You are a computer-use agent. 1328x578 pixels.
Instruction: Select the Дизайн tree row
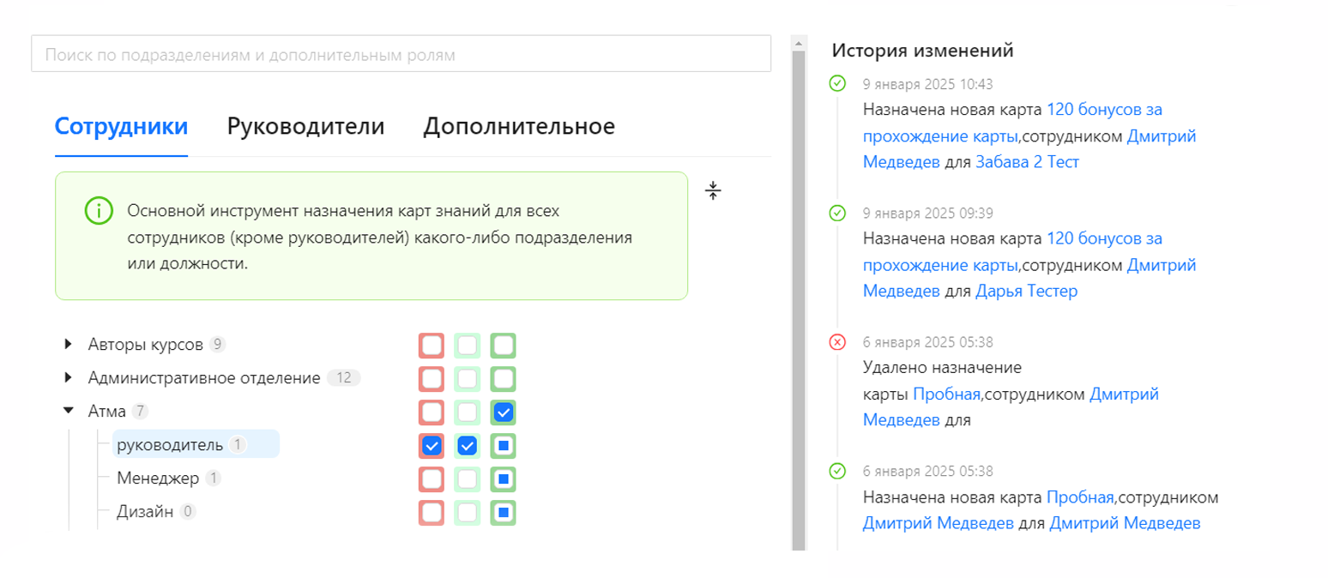click(x=156, y=511)
